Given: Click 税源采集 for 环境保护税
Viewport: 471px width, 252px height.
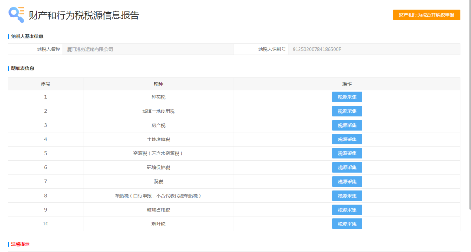Looking at the screenshot, I should click(347, 168).
